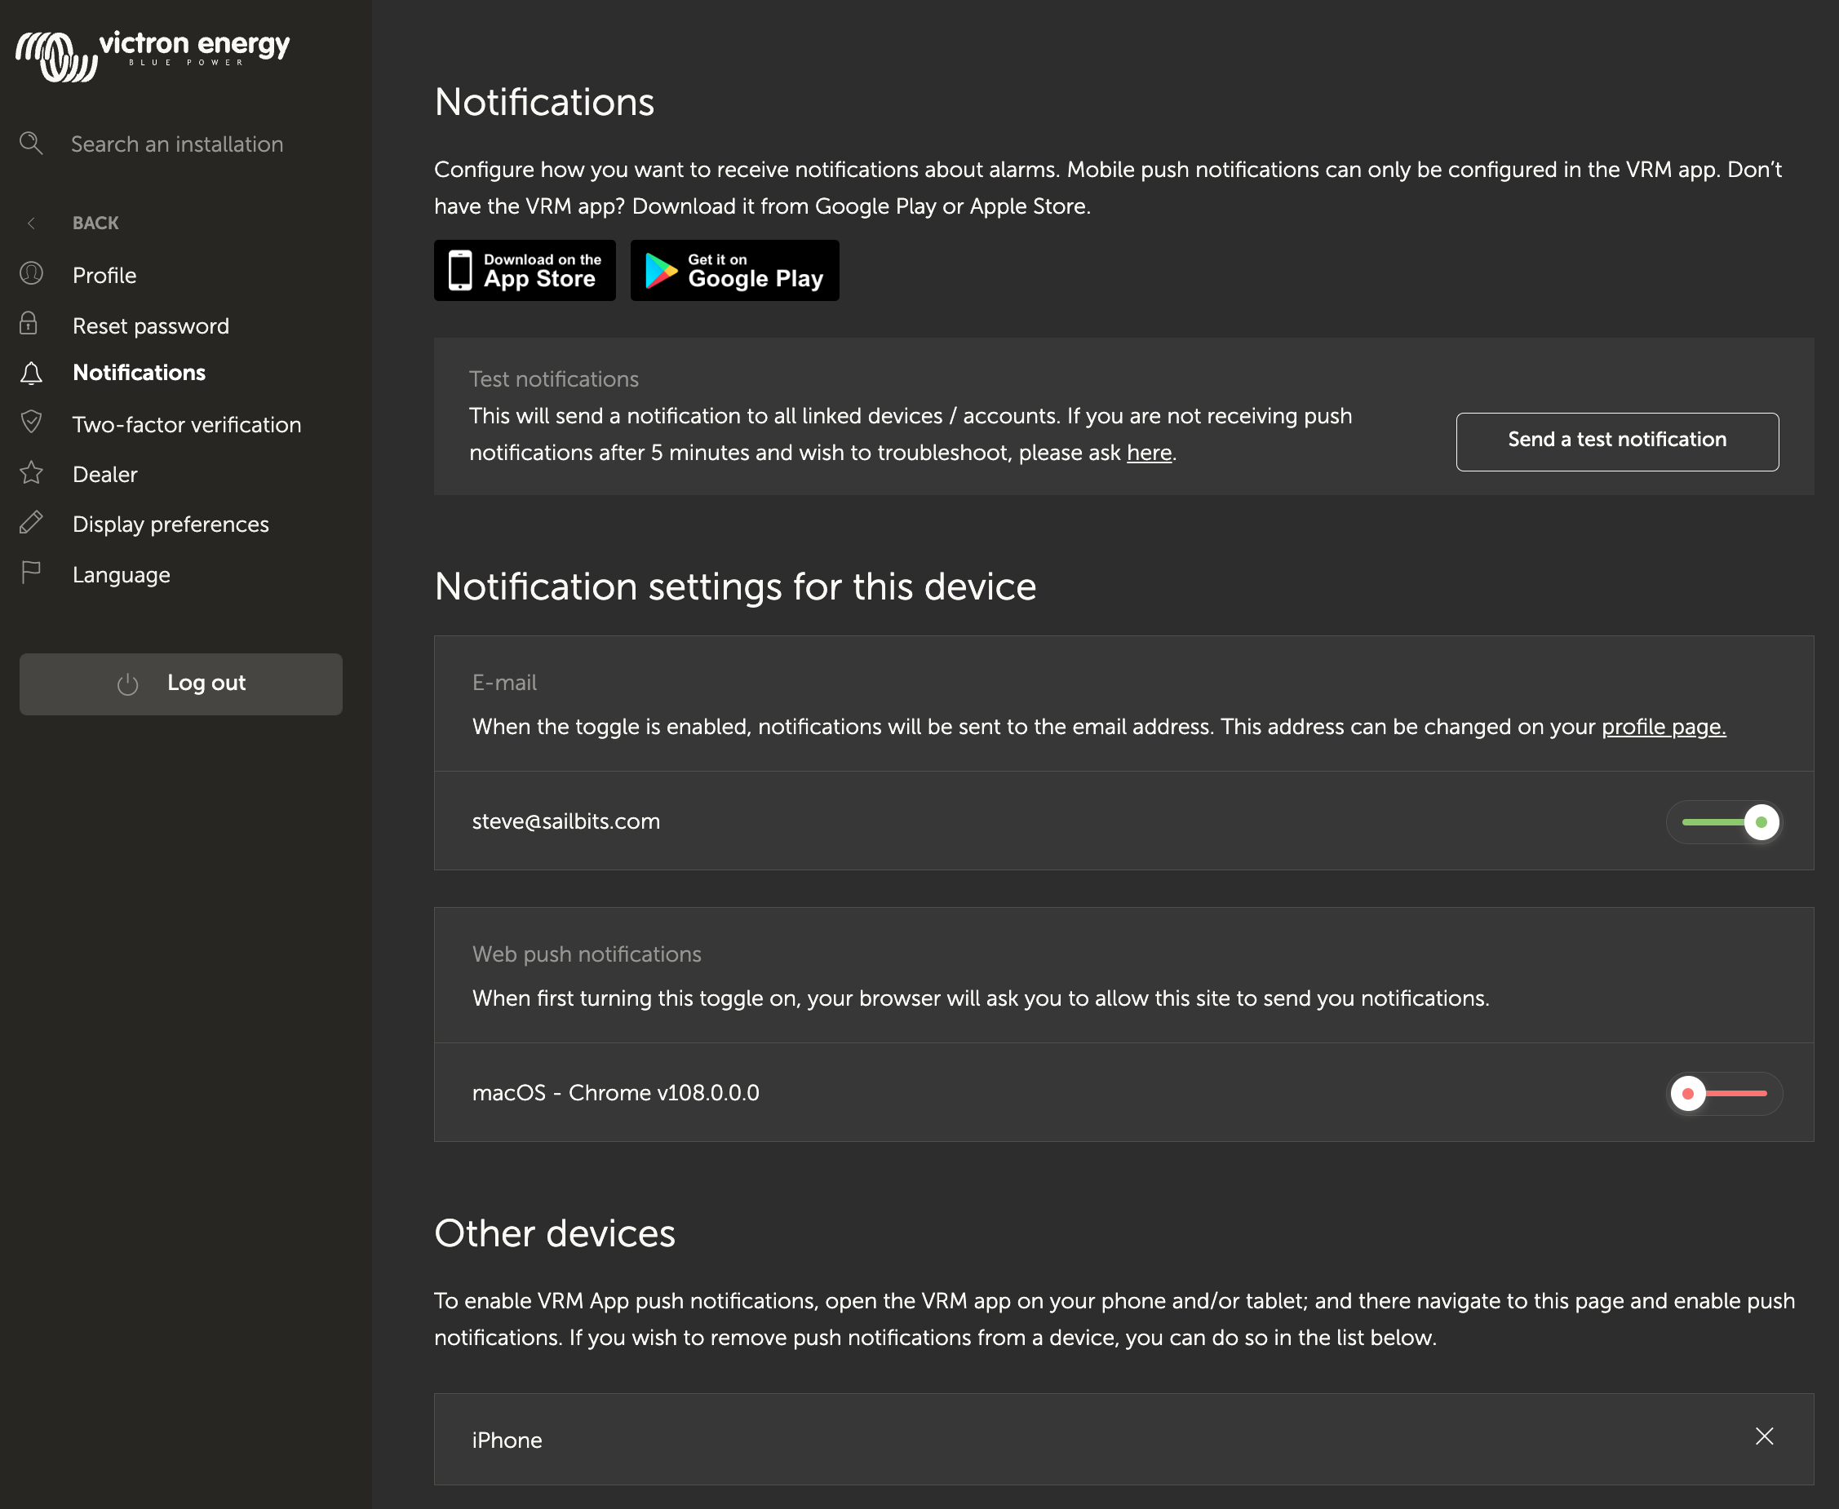Screen dimensions: 1839x1509
Task: Open the Profile page
Action: tap(104, 276)
